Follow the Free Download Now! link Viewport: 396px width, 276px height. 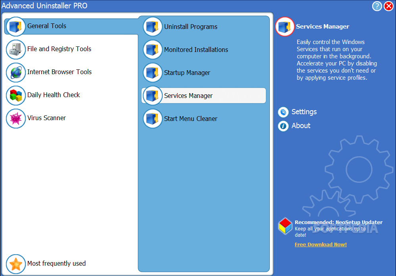(x=321, y=244)
